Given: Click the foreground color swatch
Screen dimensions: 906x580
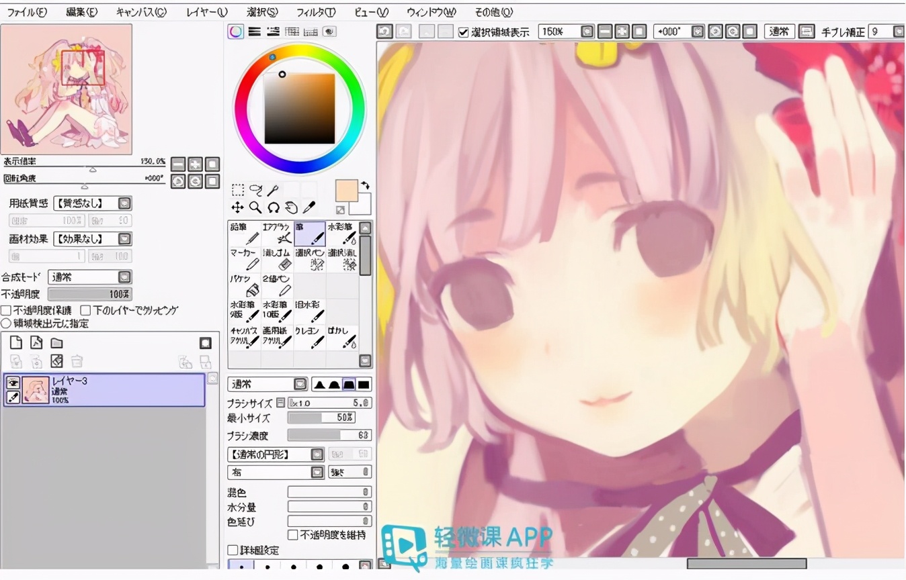Looking at the screenshot, I should pyautogui.click(x=347, y=191).
